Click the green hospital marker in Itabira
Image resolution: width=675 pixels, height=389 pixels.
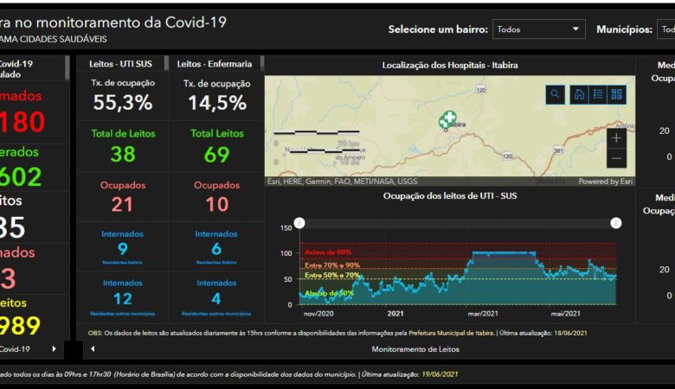pos(447,120)
